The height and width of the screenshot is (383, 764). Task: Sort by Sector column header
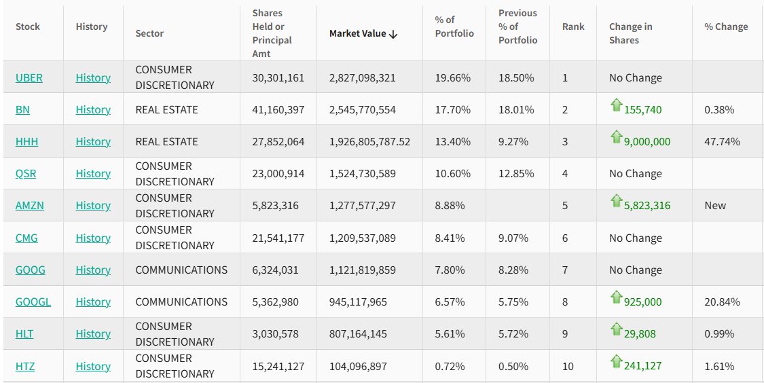click(149, 33)
